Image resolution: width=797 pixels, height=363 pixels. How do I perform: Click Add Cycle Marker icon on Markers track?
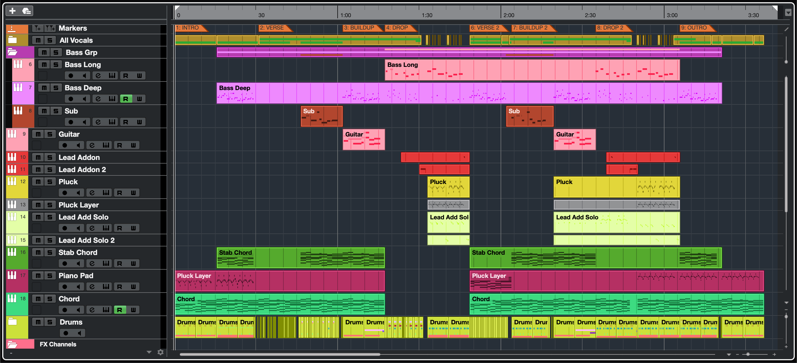[50, 28]
